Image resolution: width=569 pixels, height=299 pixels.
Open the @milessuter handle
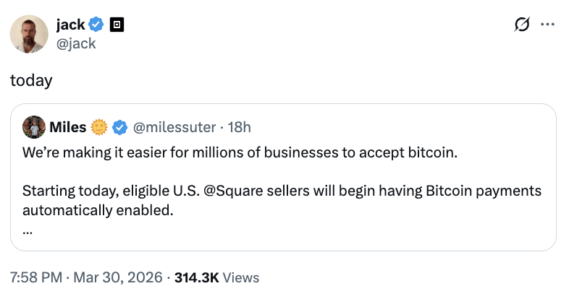[x=174, y=128]
